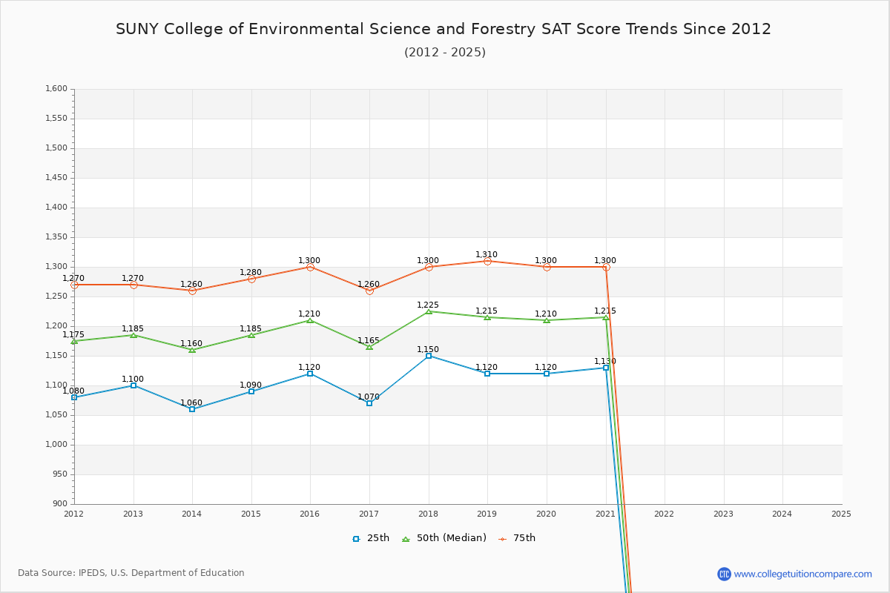Click the 2022 x-axis label

pos(665,514)
